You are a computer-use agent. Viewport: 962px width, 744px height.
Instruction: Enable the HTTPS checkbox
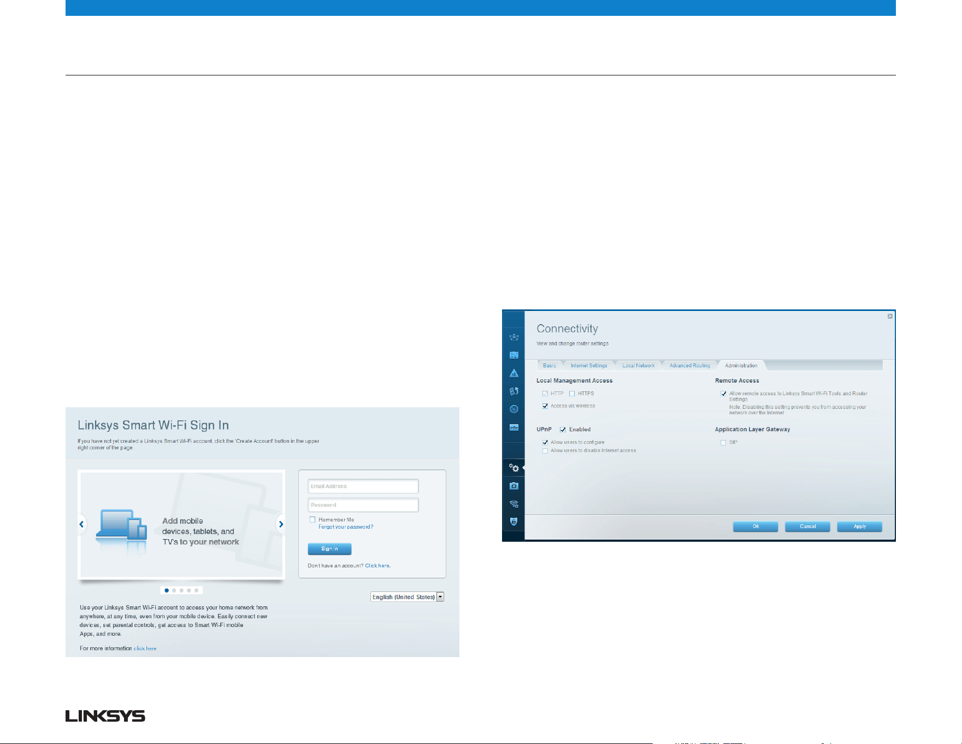tap(572, 394)
